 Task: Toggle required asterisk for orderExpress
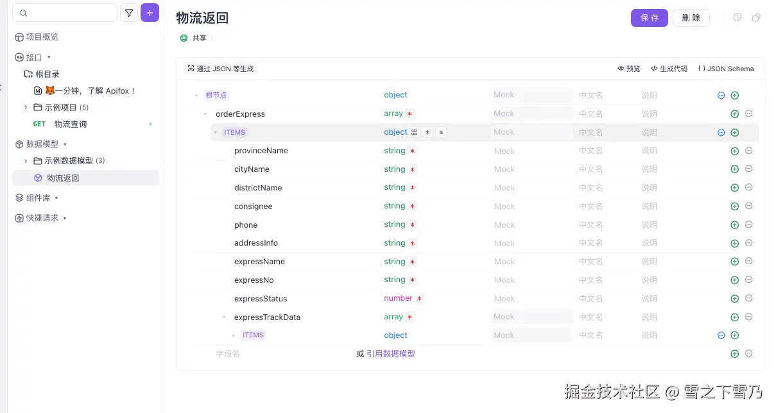[x=410, y=114]
